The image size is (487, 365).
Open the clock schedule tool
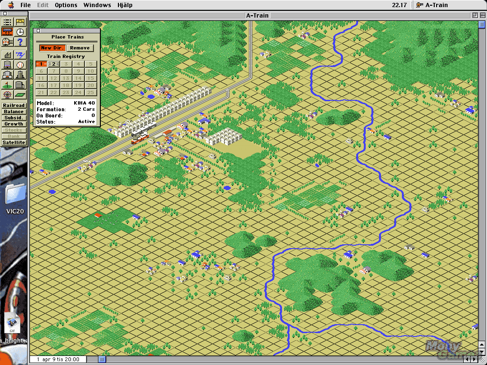pos(20,32)
